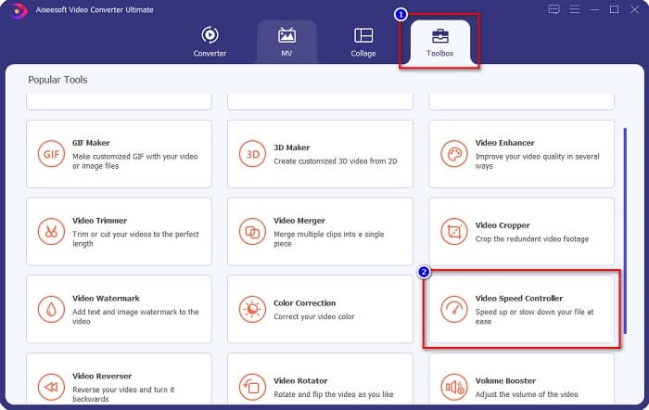Minimize the Aiseesoft window
Image resolution: width=649 pixels, height=410 pixels.
(594, 9)
